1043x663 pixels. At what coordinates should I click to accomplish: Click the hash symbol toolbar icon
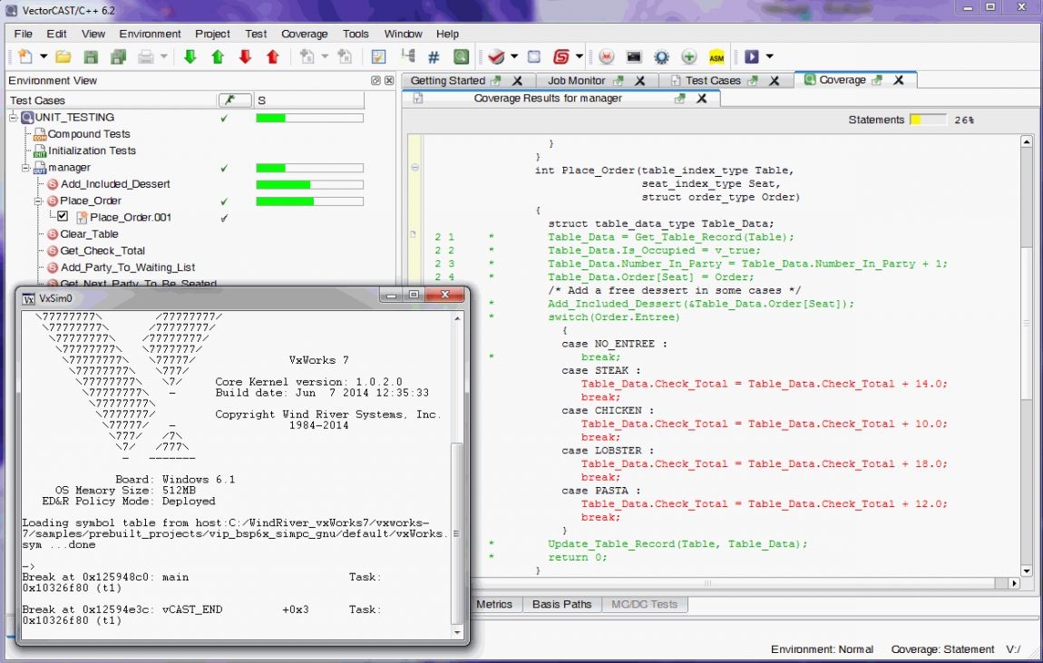434,55
